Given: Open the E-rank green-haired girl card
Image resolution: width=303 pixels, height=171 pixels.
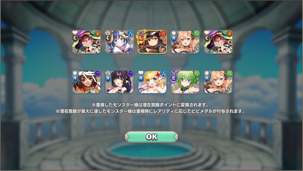Looking at the screenshot, I should 185,82.
